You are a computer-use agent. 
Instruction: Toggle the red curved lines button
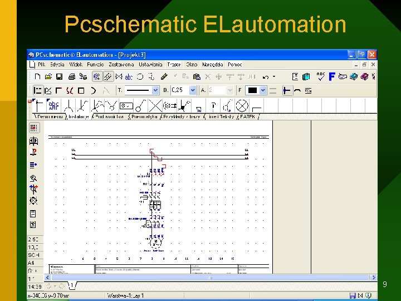(70, 91)
